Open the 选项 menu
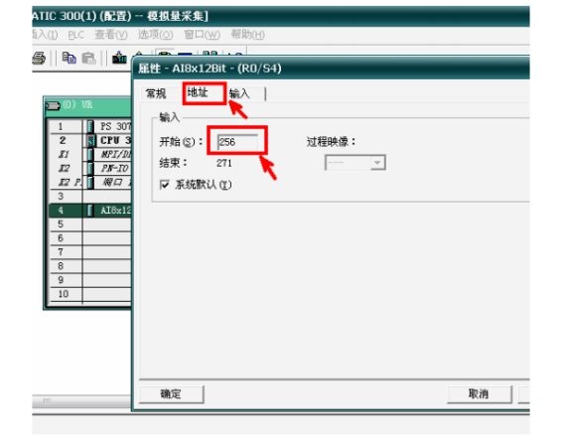The width and height of the screenshot is (563, 444). (156, 35)
